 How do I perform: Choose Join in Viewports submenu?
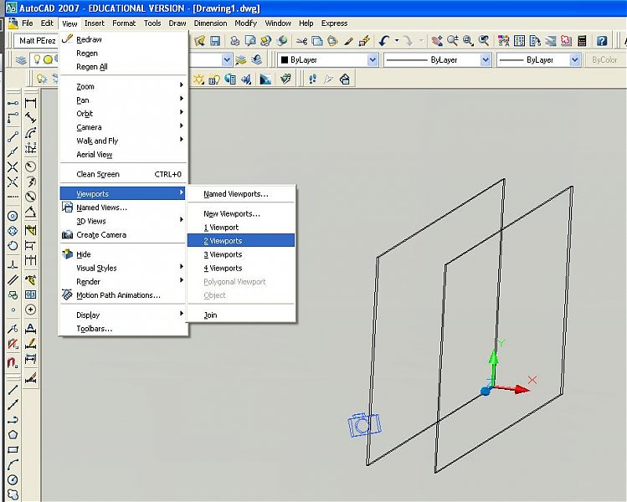[x=241, y=315]
